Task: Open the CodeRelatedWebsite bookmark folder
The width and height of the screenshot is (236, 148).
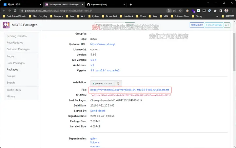Action: 14,16
